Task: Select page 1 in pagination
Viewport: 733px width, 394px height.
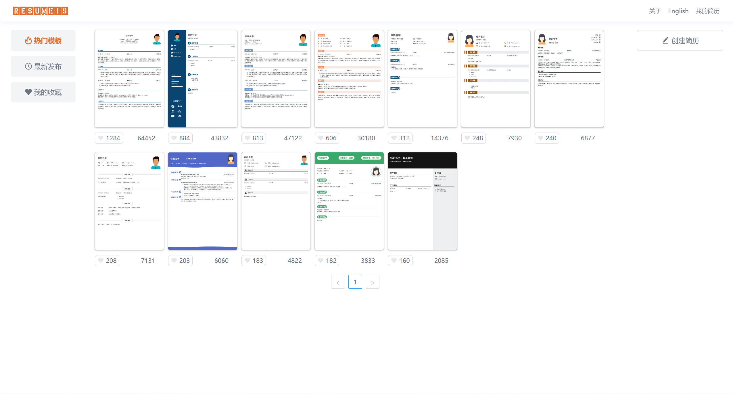Action: pos(355,282)
